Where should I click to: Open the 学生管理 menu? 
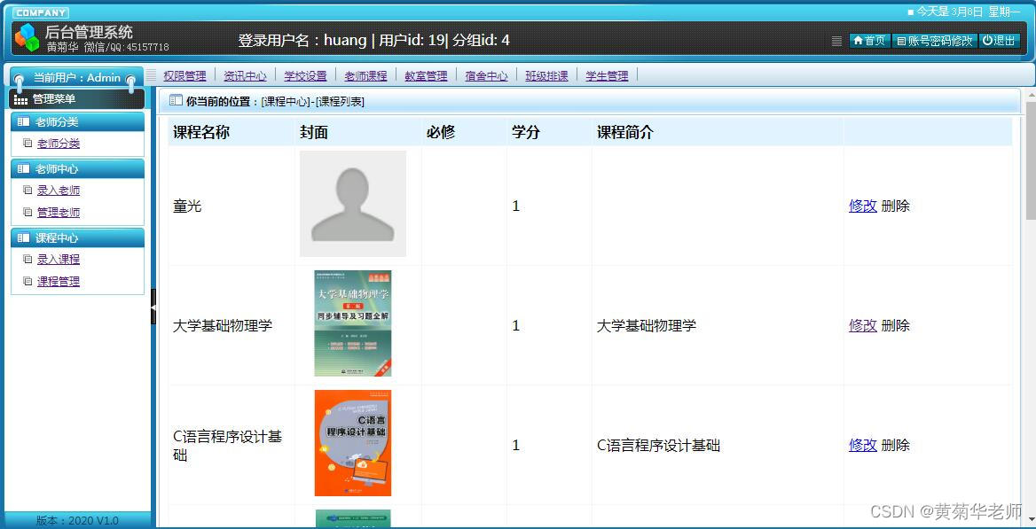(x=608, y=76)
